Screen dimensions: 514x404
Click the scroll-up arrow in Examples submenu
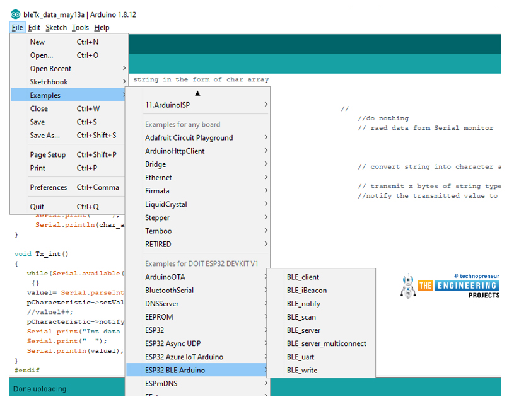click(197, 93)
